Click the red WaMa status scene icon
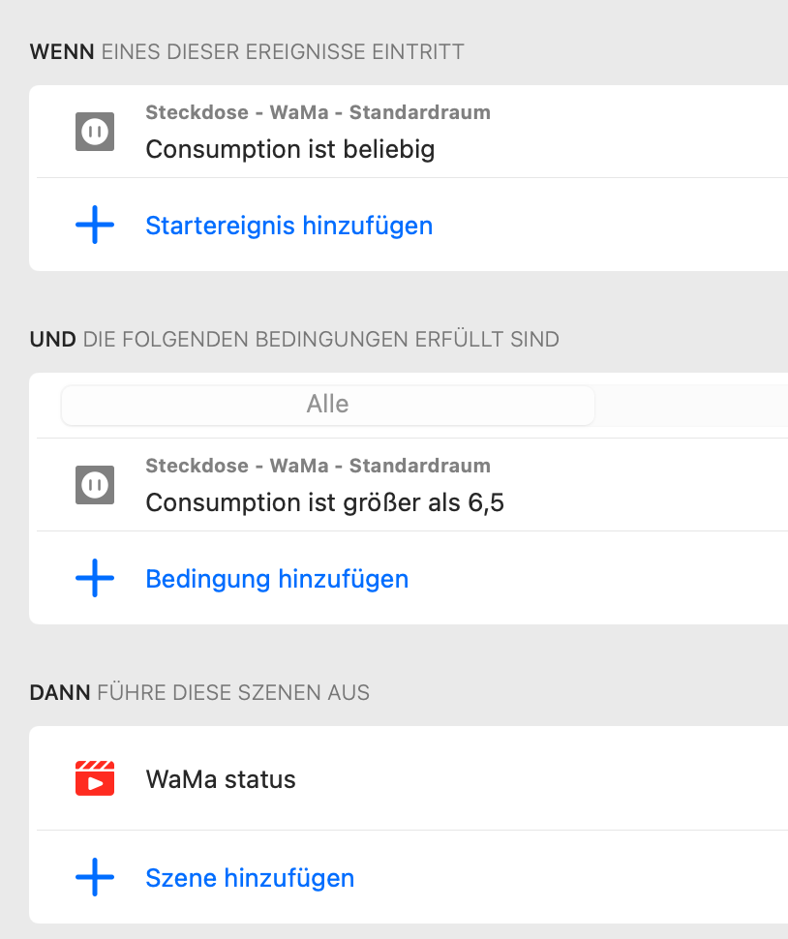Image resolution: width=788 pixels, height=939 pixels. click(95, 778)
